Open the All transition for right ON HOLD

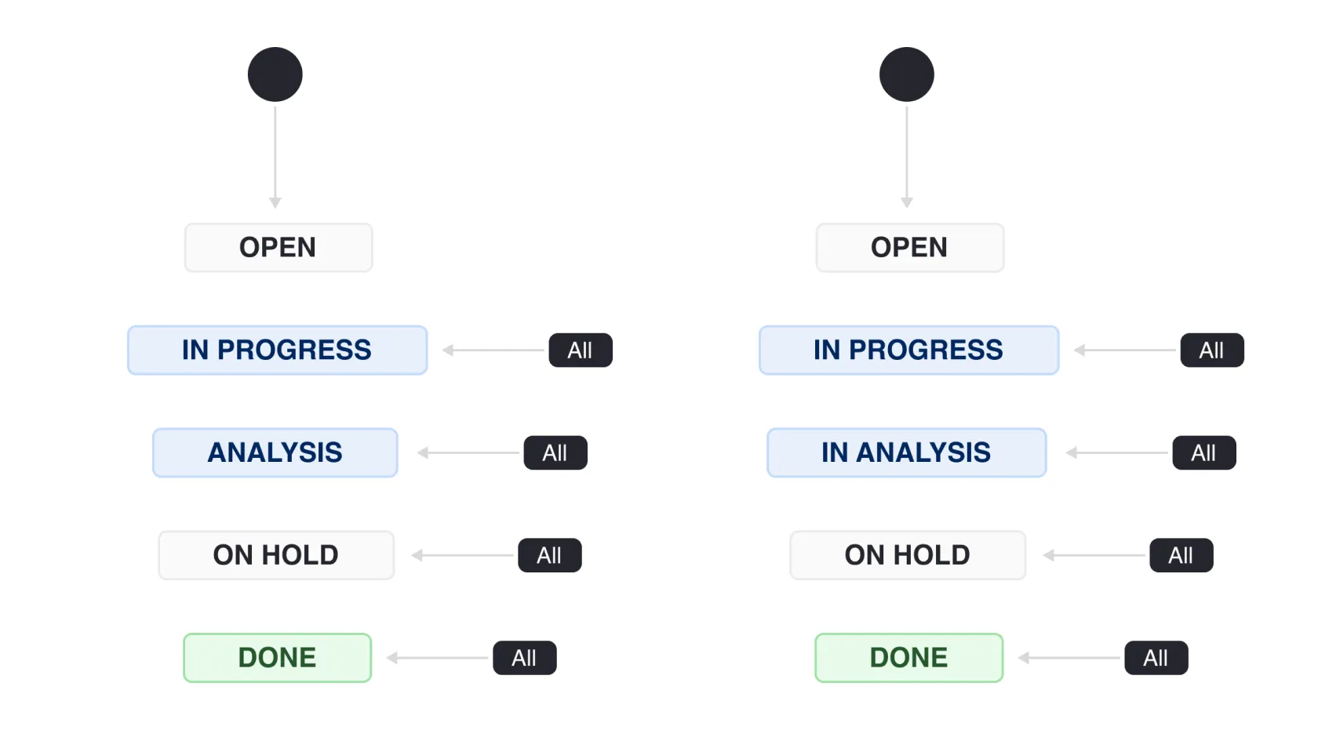[1181, 556]
